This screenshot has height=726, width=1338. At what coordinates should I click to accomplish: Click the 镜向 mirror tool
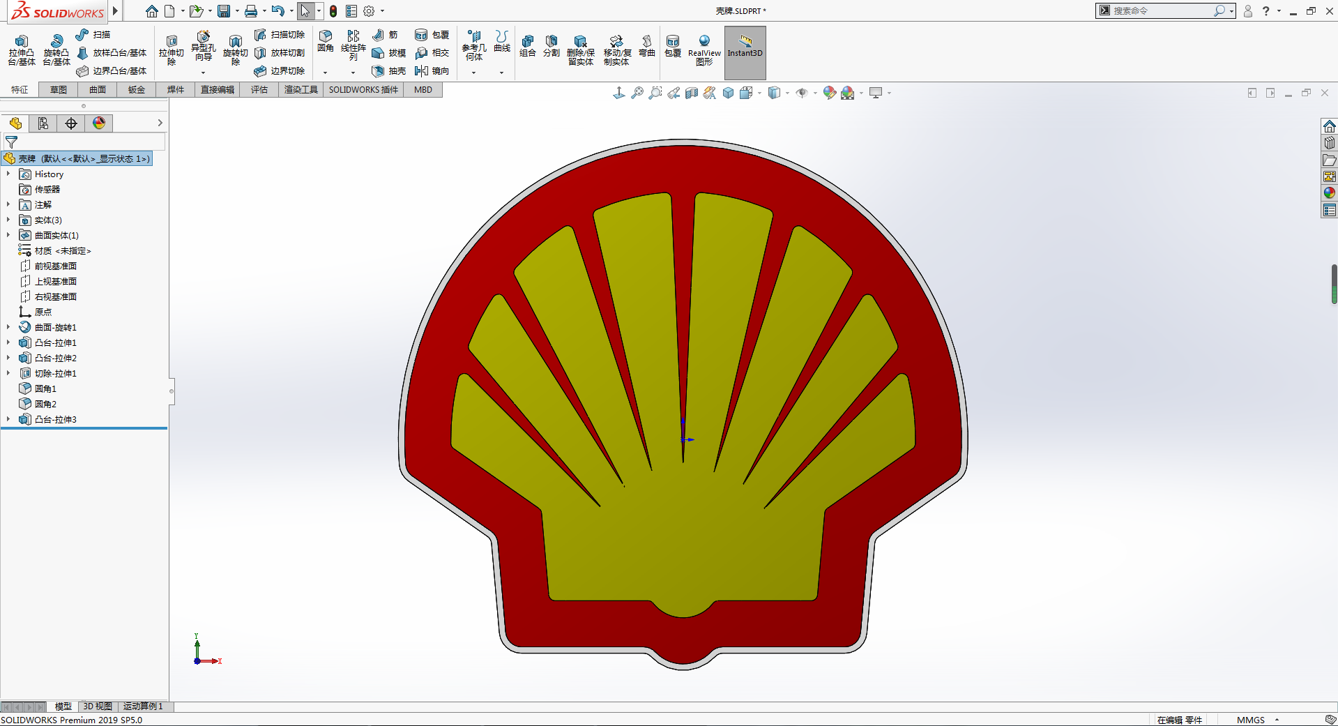pos(432,71)
